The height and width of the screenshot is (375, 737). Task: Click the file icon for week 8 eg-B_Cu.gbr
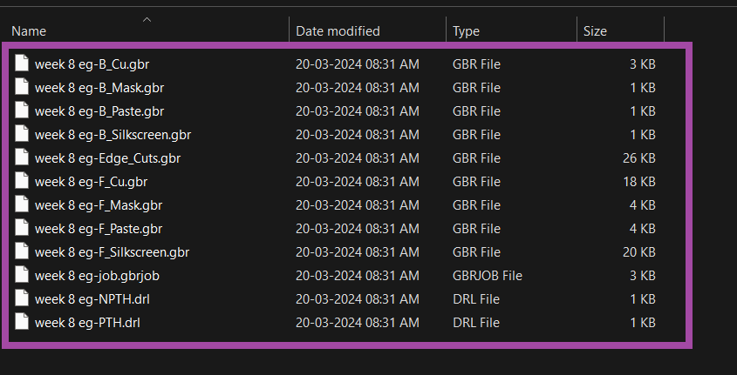(22, 64)
